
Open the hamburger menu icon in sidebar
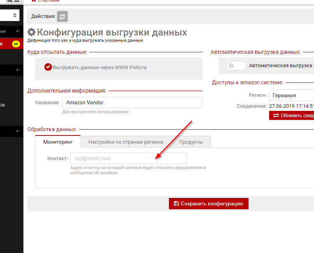click(x=17, y=1)
